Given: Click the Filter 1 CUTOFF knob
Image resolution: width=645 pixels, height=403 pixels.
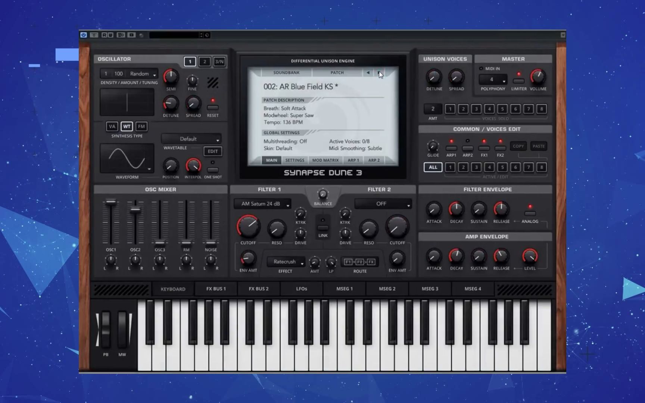Looking at the screenshot, I should pos(248,227).
